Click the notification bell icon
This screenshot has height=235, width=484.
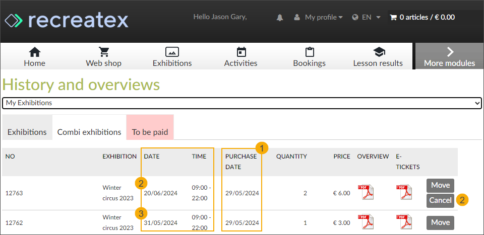(x=280, y=18)
